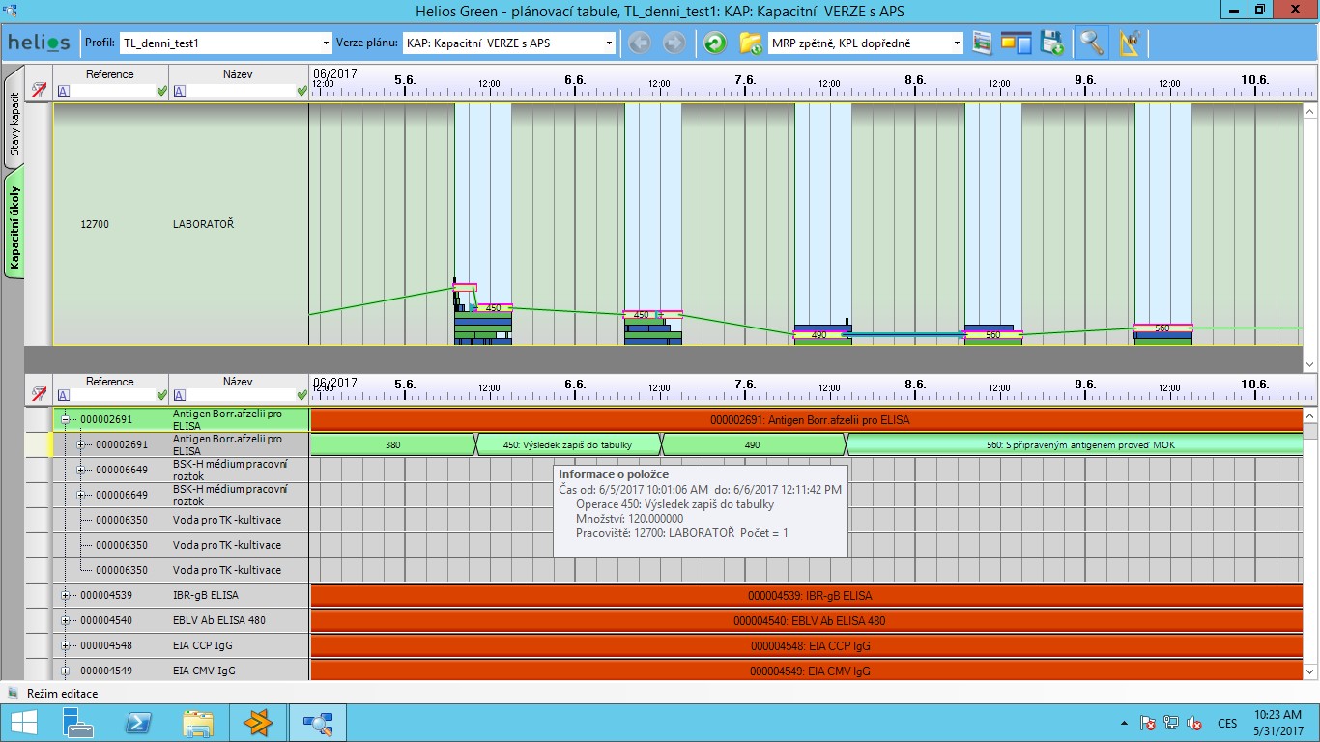Viewport: 1320px width, 742px height.
Task: Click the upper panel Název column header
Action: tap(238, 74)
